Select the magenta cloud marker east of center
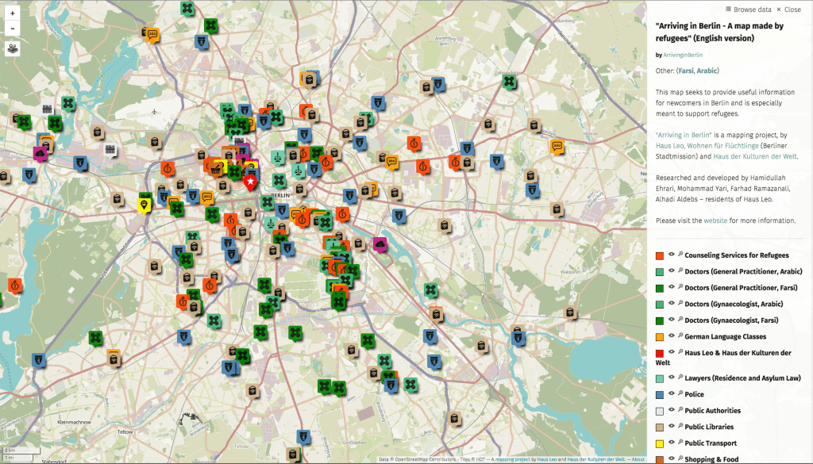Viewport: 813px width, 464px height. pyautogui.click(x=381, y=244)
